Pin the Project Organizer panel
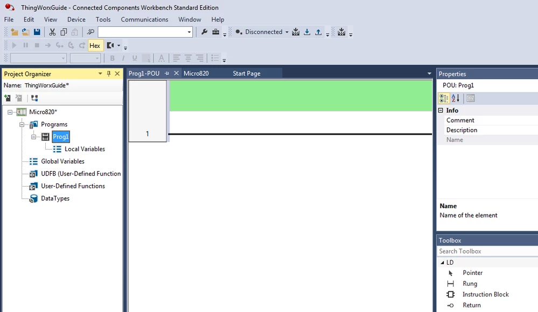This screenshot has width=538, height=312. (108, 73)
